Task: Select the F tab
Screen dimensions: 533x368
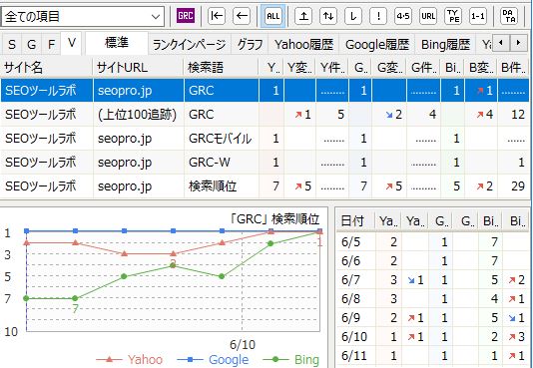Action: click(x=51, y=44)
